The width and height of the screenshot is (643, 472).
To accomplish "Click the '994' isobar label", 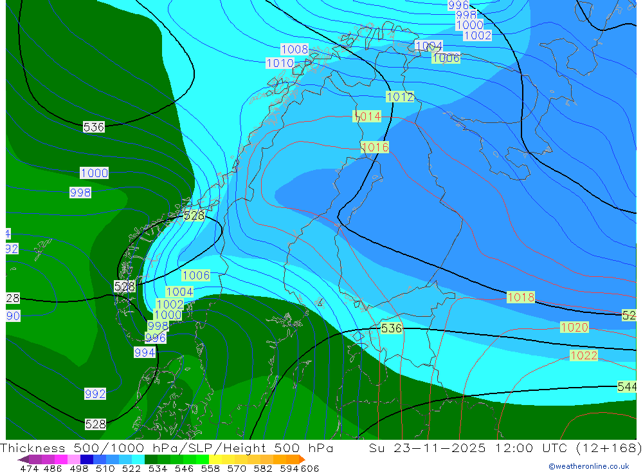I will click(x=145, y=352).
